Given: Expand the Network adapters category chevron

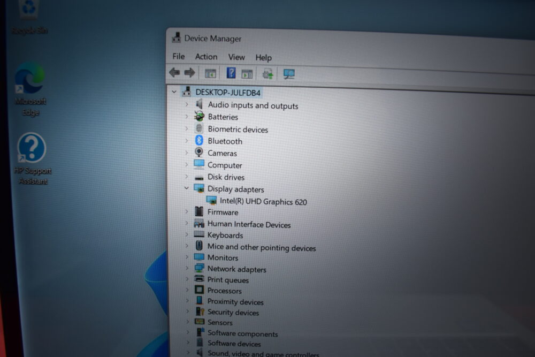Looking at the screenshot, I should pyautogui.click(x=187, y=268).
